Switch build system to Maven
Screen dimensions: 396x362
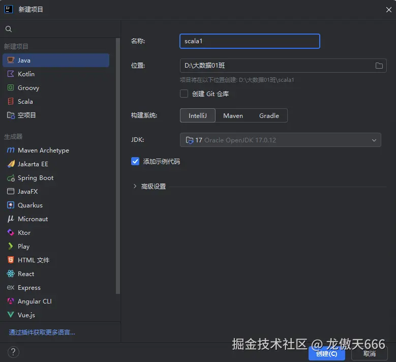tap(233, 115)
